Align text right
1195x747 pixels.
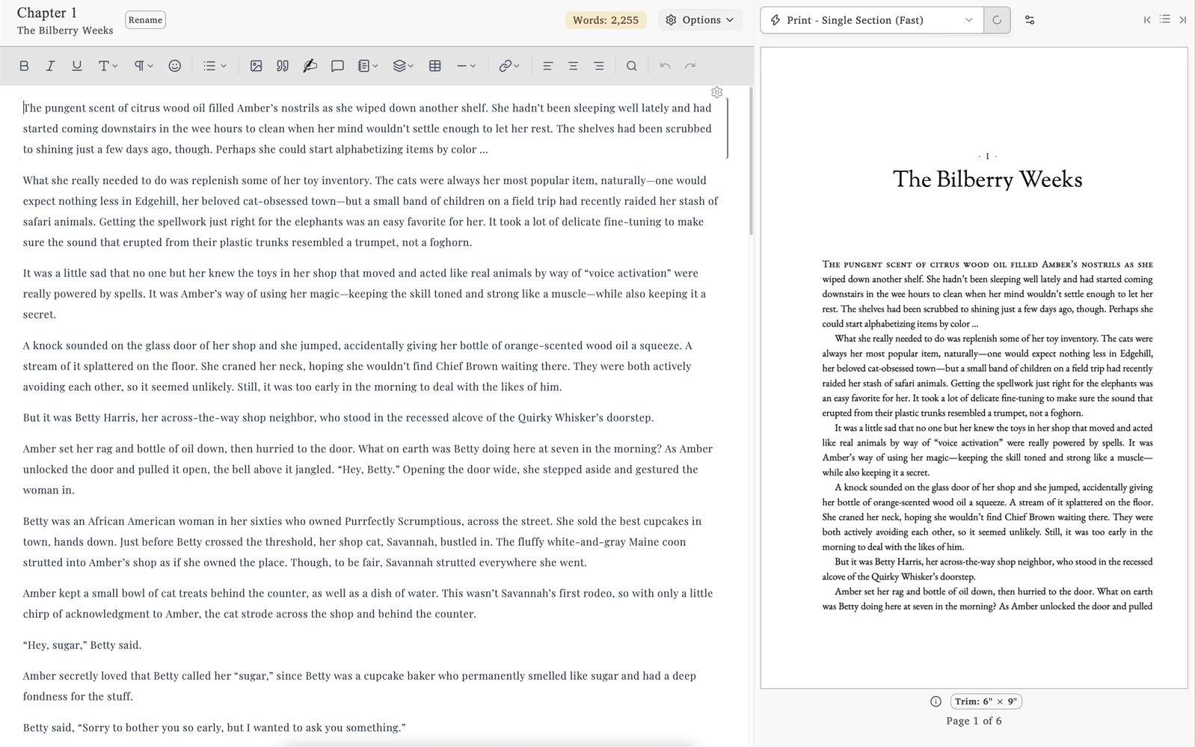(x=598, y=66)
